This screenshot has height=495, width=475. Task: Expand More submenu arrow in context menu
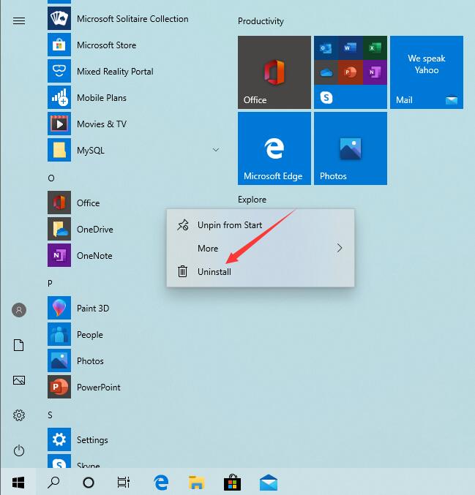(x=340, y=248)
